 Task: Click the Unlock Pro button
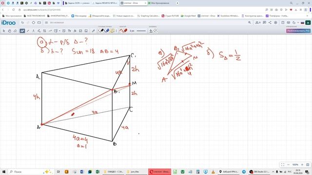tap(298, 31)
